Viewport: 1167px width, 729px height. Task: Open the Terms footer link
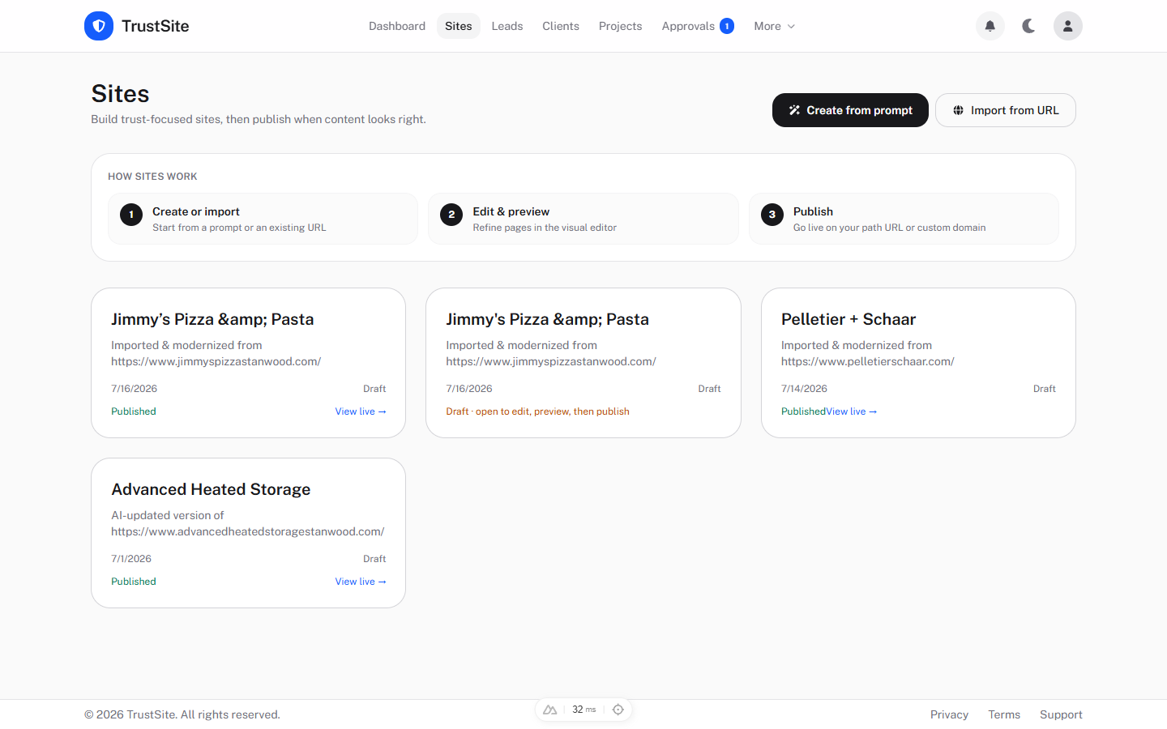1004,714
